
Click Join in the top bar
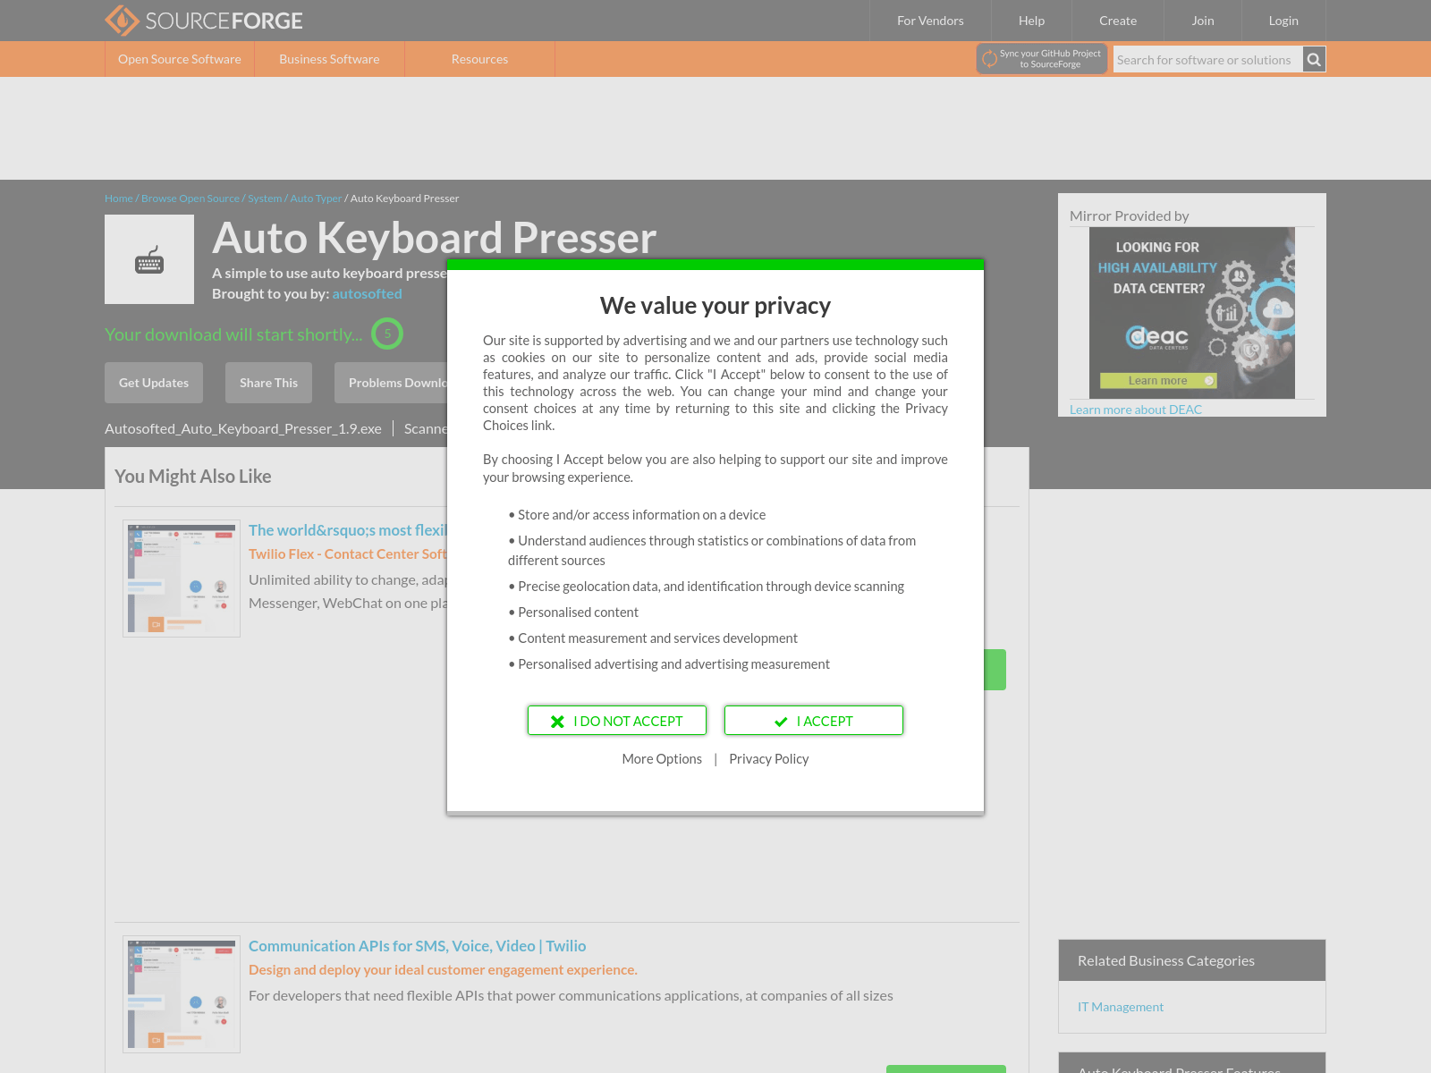coord(1203,21)
